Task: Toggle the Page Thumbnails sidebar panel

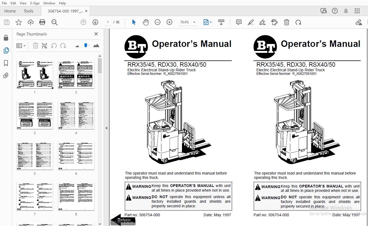Action: pos(6,50)
